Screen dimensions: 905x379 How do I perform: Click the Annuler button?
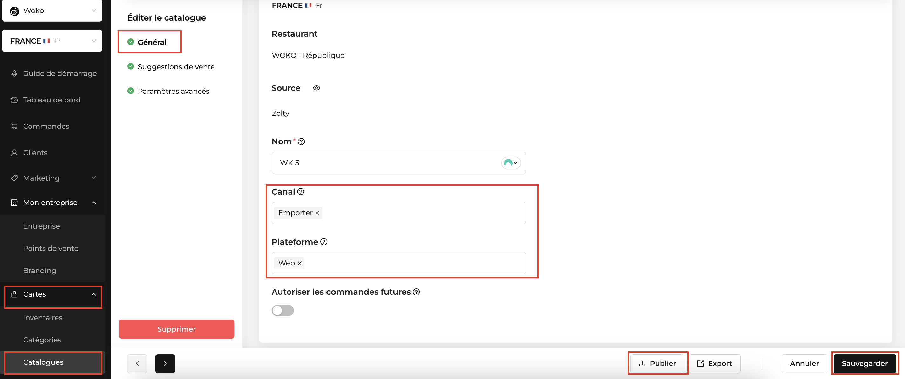(x=804, y=363)
